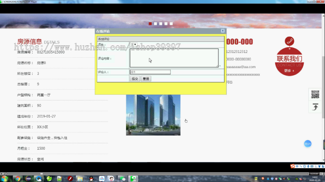Select the fifth carousel indicator dot
This screenshot has width=325, height=182.
(171, 24)
